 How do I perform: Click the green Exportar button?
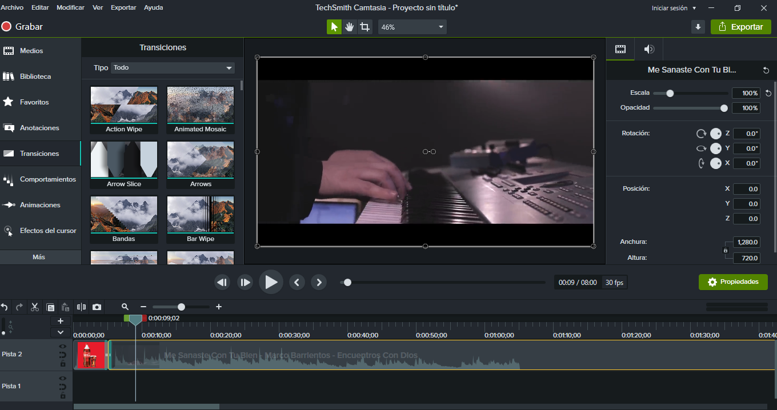click(740, 27)
